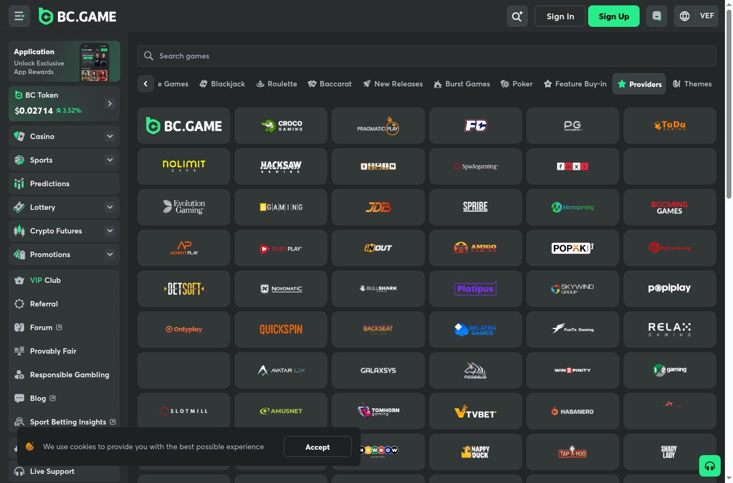Open the Spribe provider tile

tap(475, 207)
